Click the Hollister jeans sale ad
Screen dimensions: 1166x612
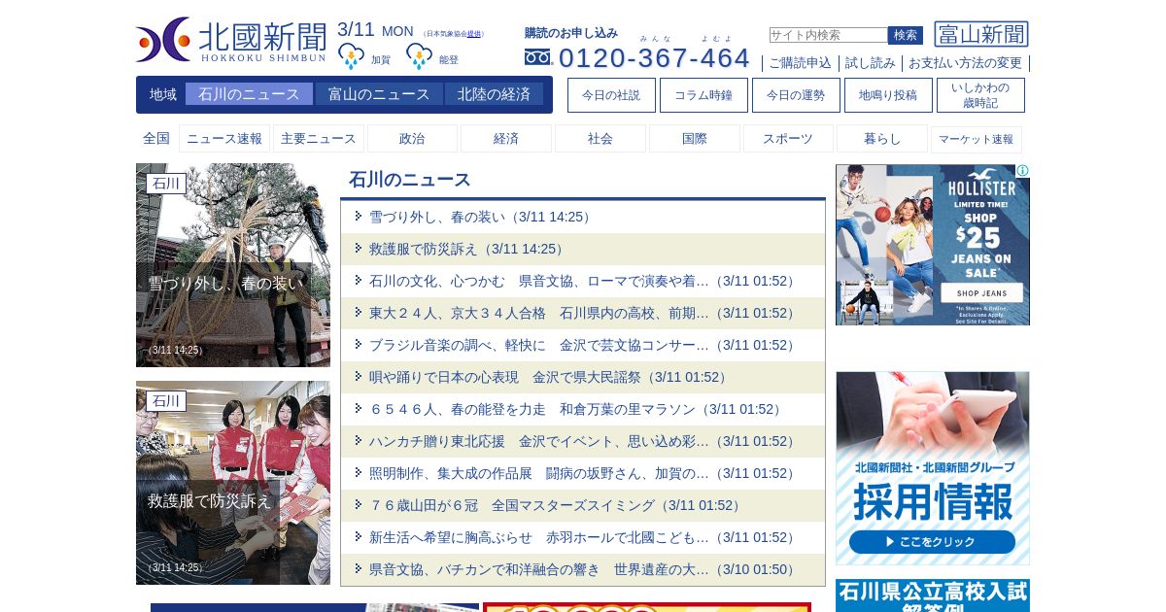click(933, 245)
